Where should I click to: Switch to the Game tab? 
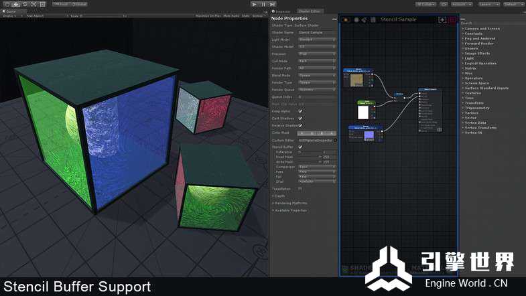point(9,11)
